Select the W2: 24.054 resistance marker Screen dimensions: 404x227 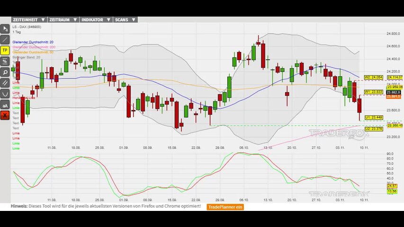pyautogui.click(x=373, y=77)
